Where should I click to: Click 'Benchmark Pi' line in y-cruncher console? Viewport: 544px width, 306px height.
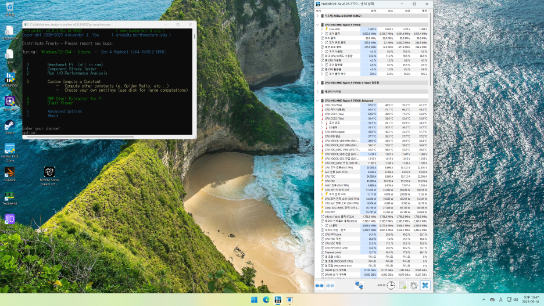(x=76, y=65)
